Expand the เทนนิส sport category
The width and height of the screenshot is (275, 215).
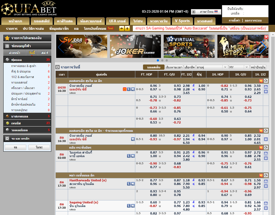pos(27,123)
